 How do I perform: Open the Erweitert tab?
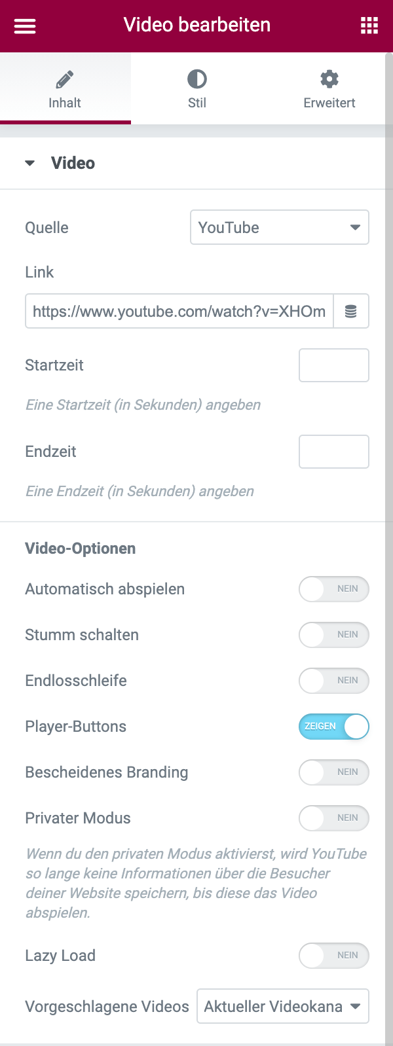tap(329, 103)
